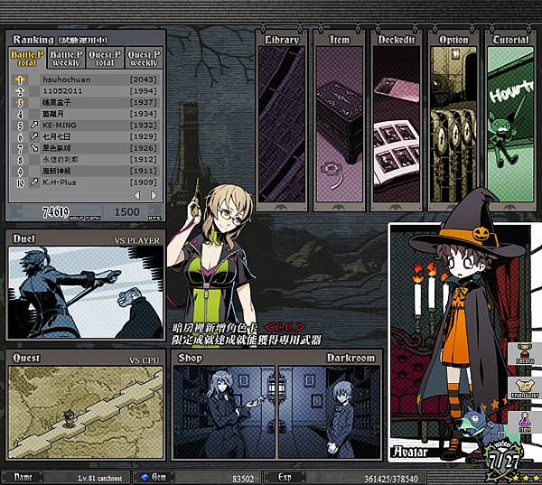Open the Item box panel

click(x=339, y=121)
